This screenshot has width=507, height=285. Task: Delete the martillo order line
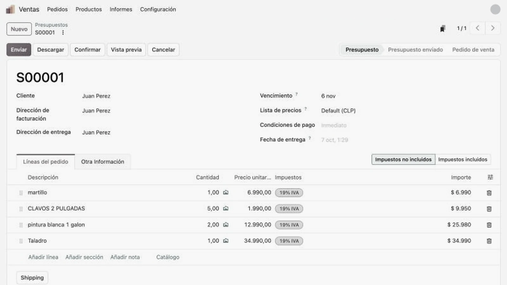(489, 193)
